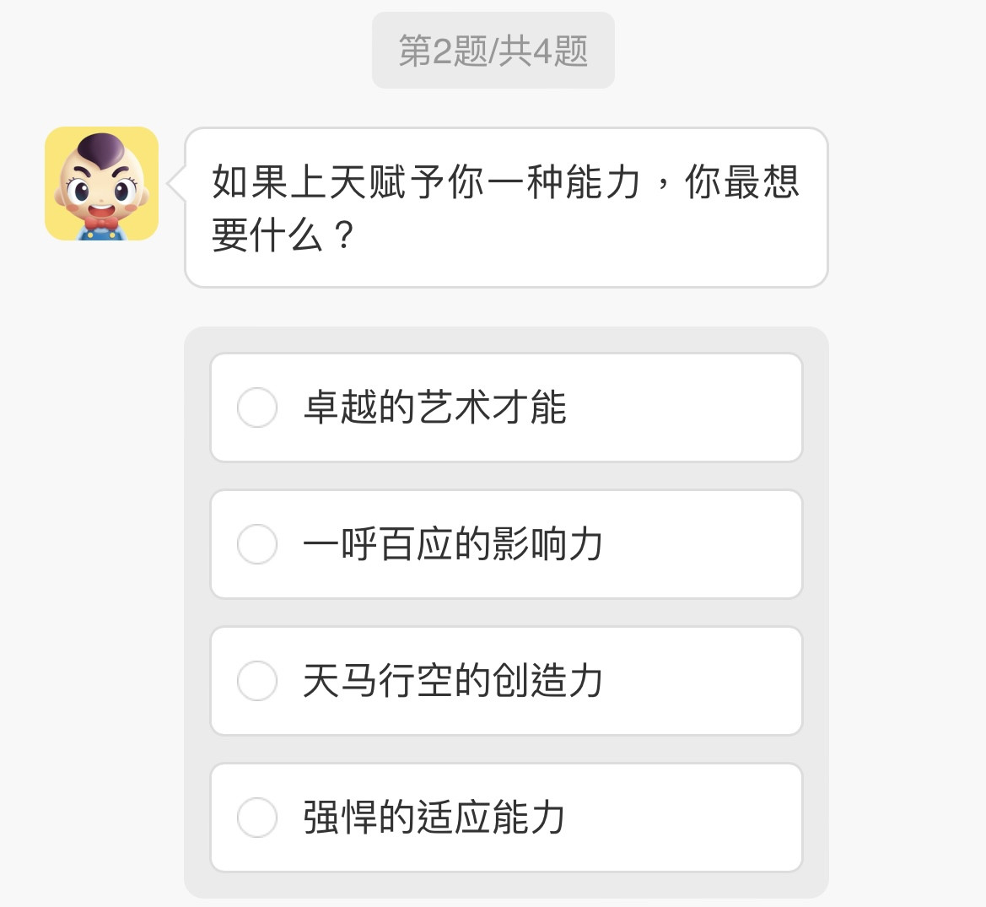Select radio circle for 一呼百应的影响力
Viewport: 986px width, 907px height.
257,544
